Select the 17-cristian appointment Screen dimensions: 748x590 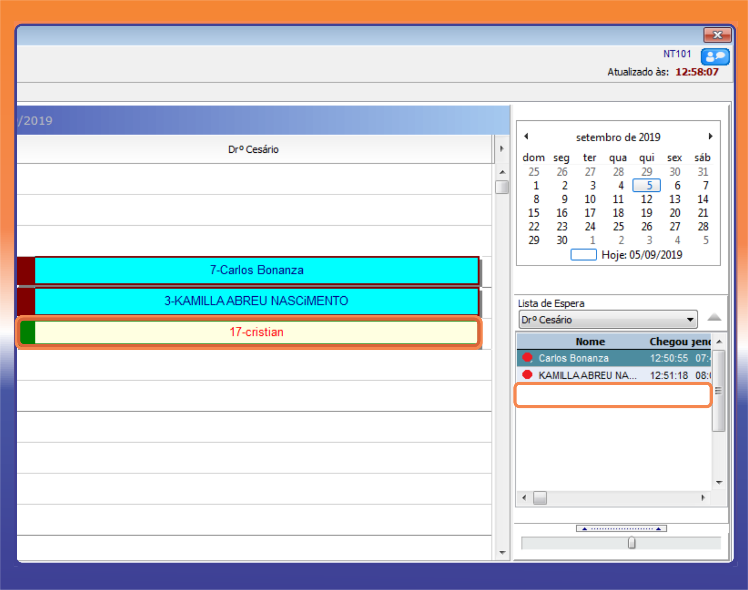click(256, 332)
